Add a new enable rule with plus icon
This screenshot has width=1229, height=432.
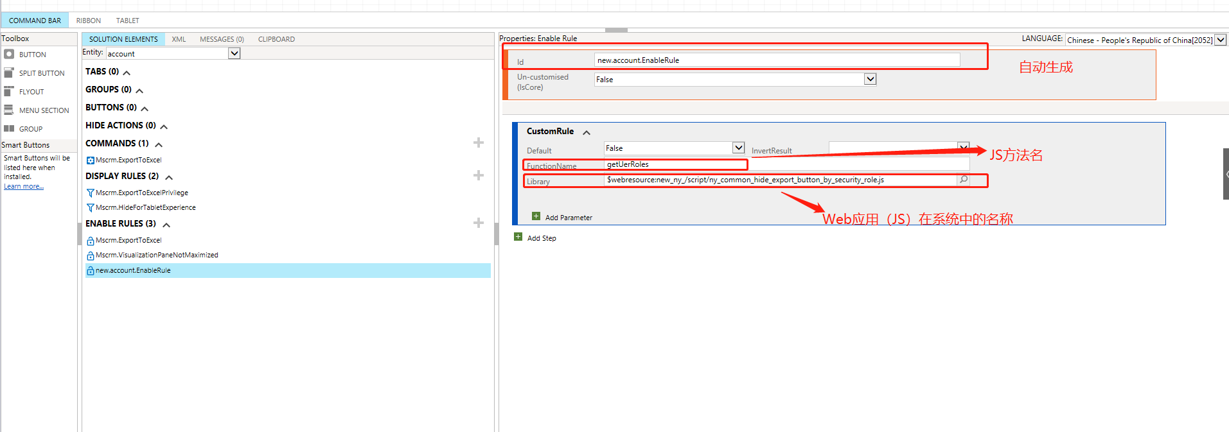point(479,223)
